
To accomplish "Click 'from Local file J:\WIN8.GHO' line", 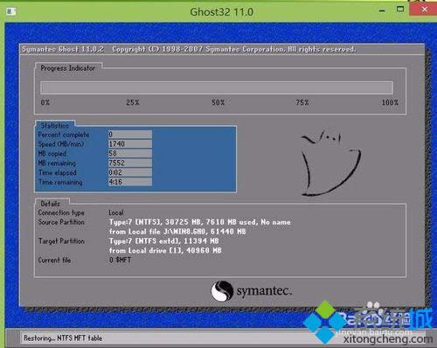I will pos(177,232).
